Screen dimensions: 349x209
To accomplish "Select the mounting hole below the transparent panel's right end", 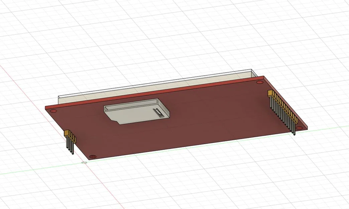I will pos(259,82).
